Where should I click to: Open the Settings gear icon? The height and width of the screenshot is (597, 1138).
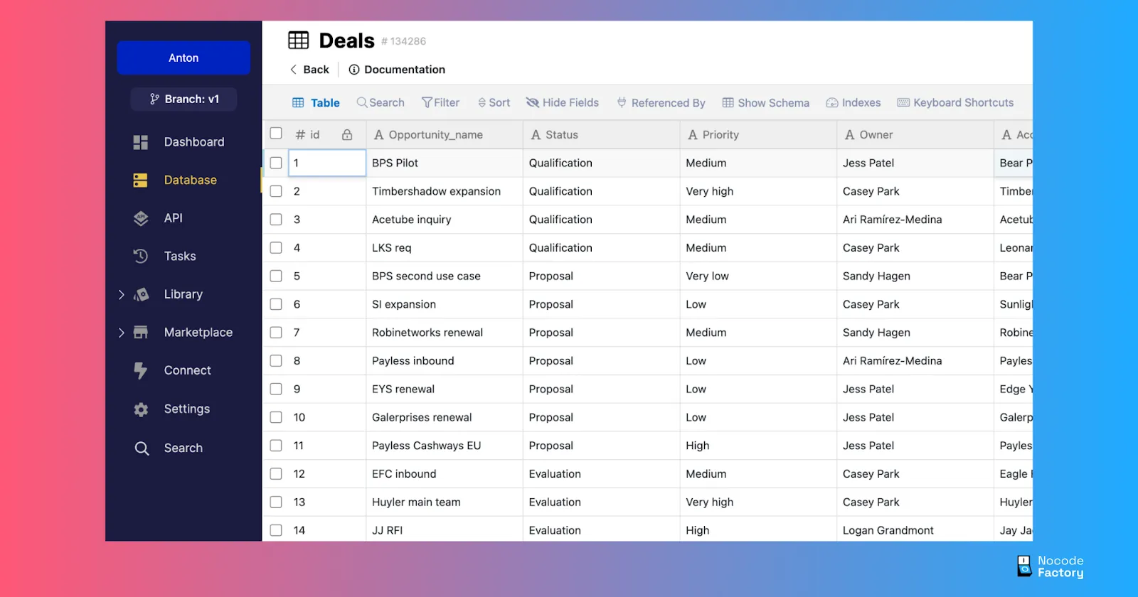click(x=141, y=409)
